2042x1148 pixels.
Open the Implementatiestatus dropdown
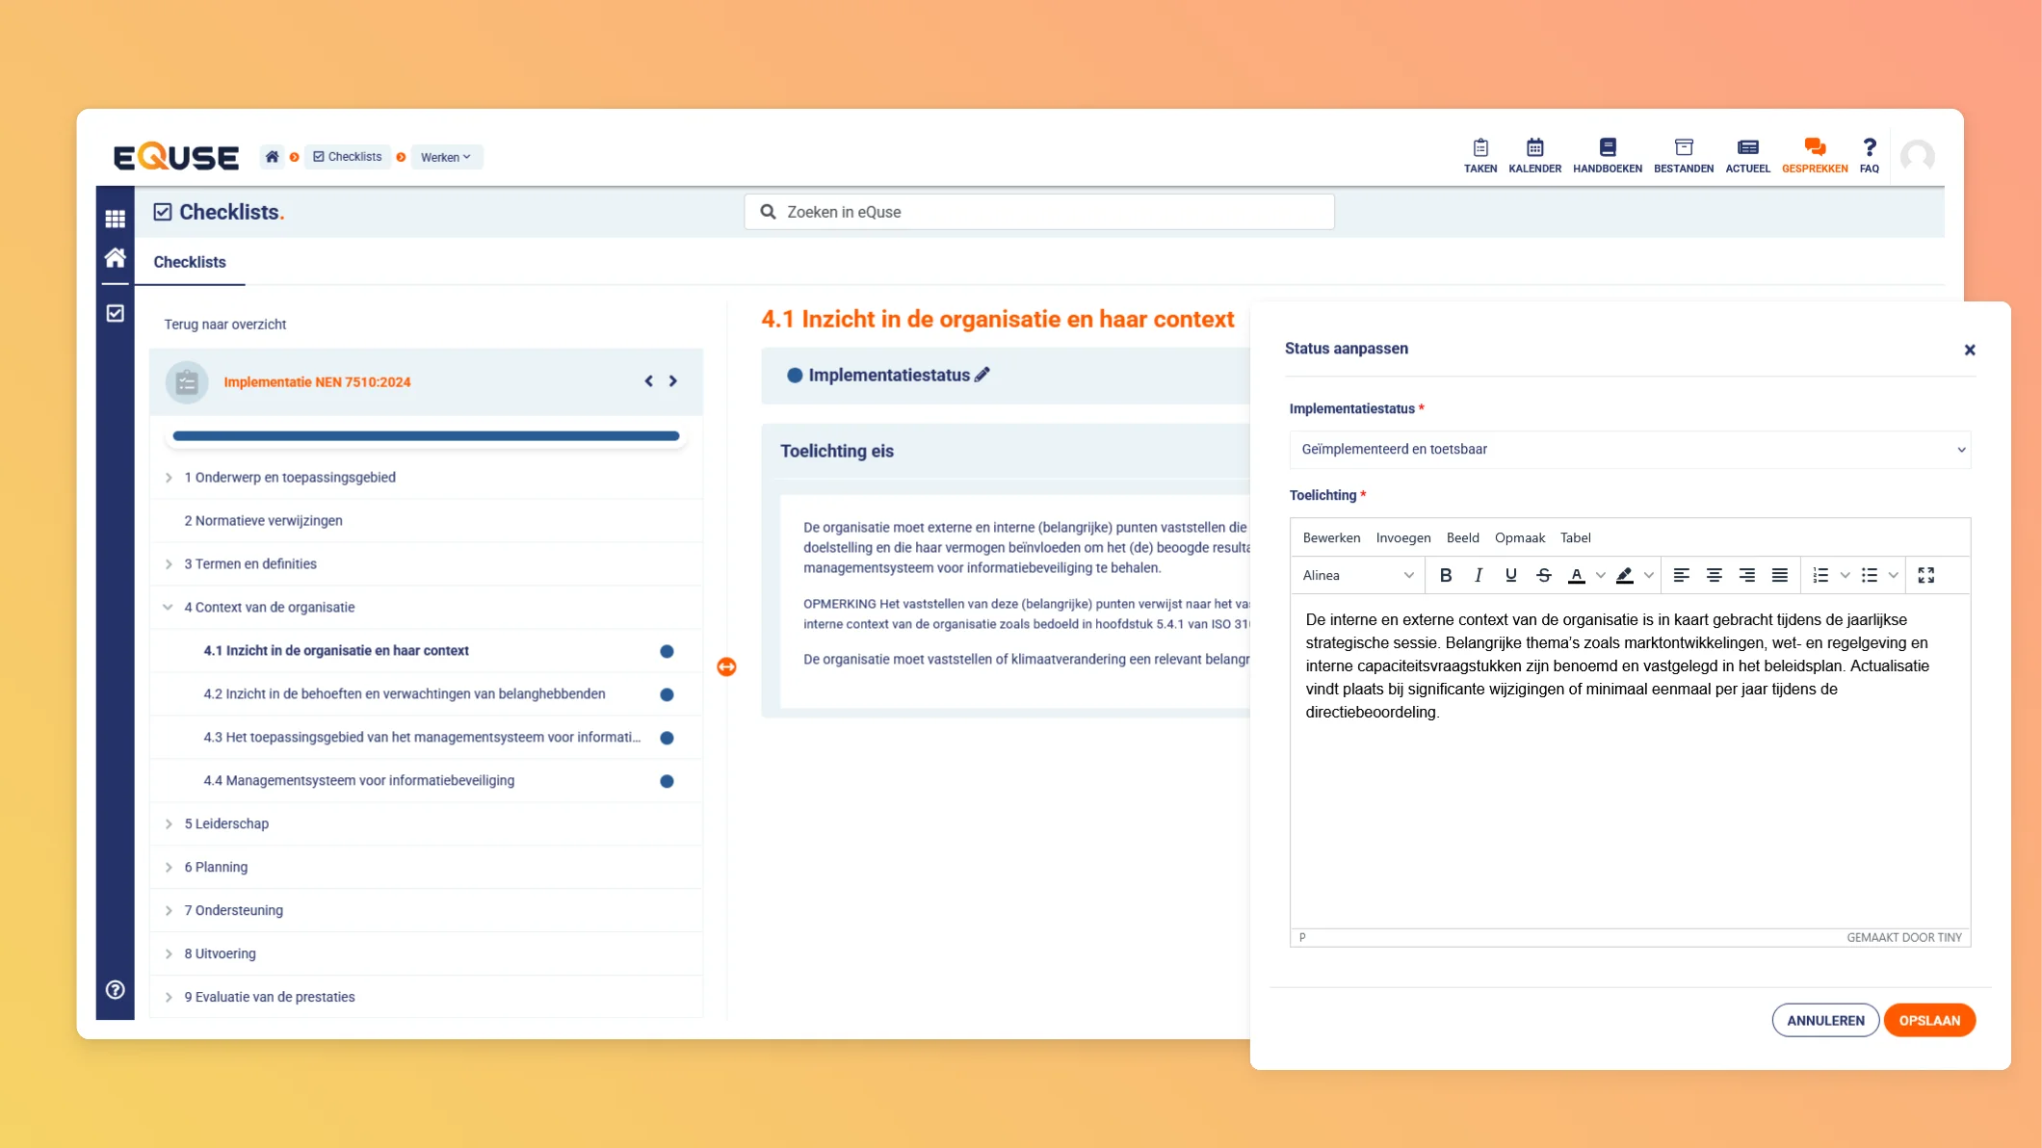pos(1629,450)
